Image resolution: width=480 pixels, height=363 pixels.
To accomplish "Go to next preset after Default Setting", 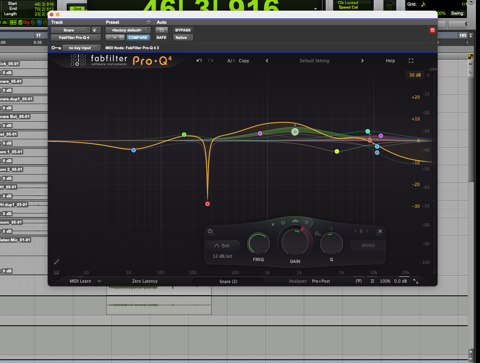I will coord(363,61).
